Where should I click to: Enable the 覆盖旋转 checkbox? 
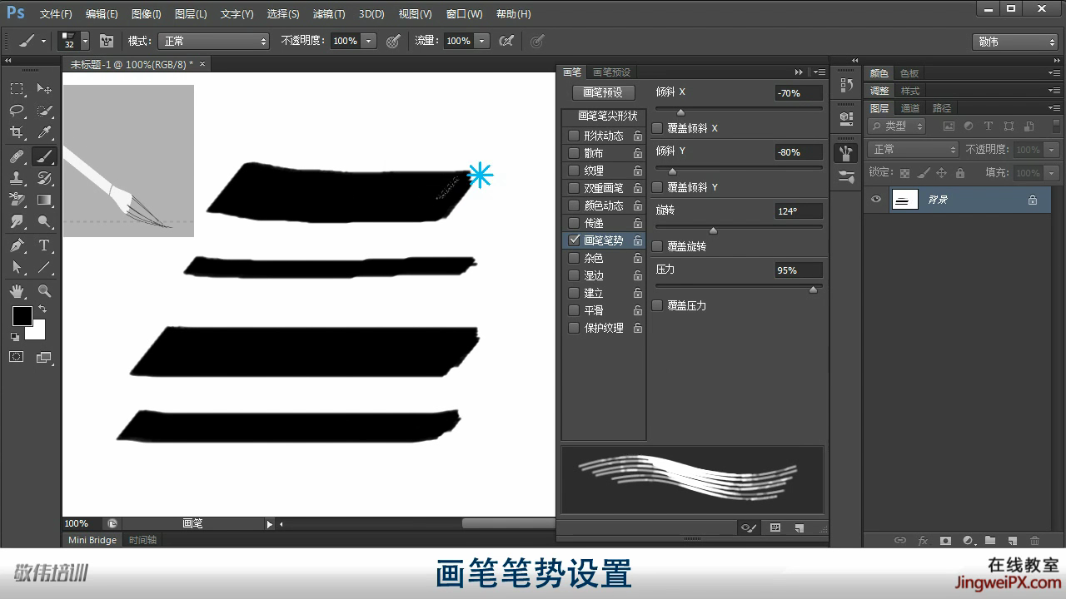pyautogui.click(x=657, y=246)
